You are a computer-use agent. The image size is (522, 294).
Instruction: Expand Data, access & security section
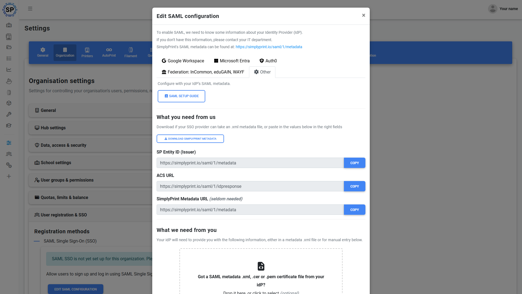(x=91, y=145)
